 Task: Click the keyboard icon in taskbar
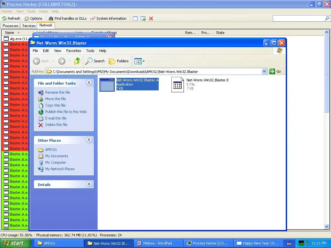coord(289,243)
